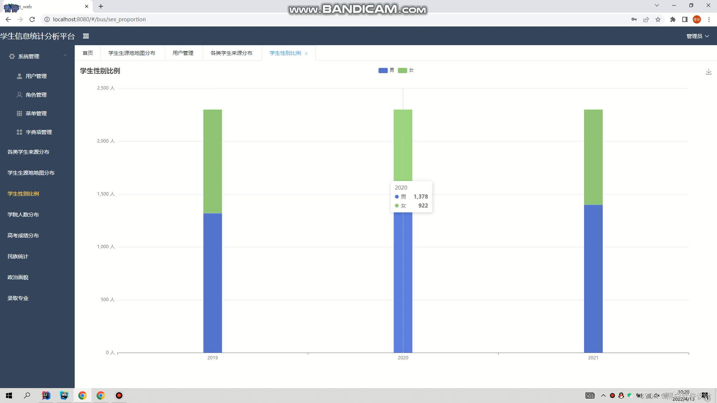717x403 pixels.
Task: Click the 系统管理 gear icon
Action: click(12, 56)
